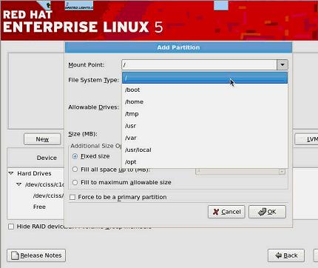Click the Allowable Drives label

93,107
